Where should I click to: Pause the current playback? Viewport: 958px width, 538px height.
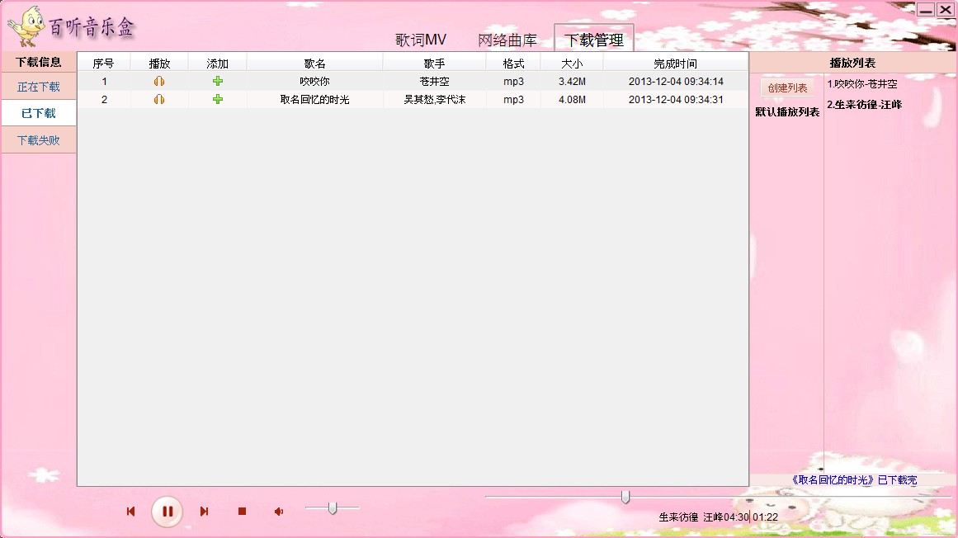pyautogui.click(x=167, y=511)
